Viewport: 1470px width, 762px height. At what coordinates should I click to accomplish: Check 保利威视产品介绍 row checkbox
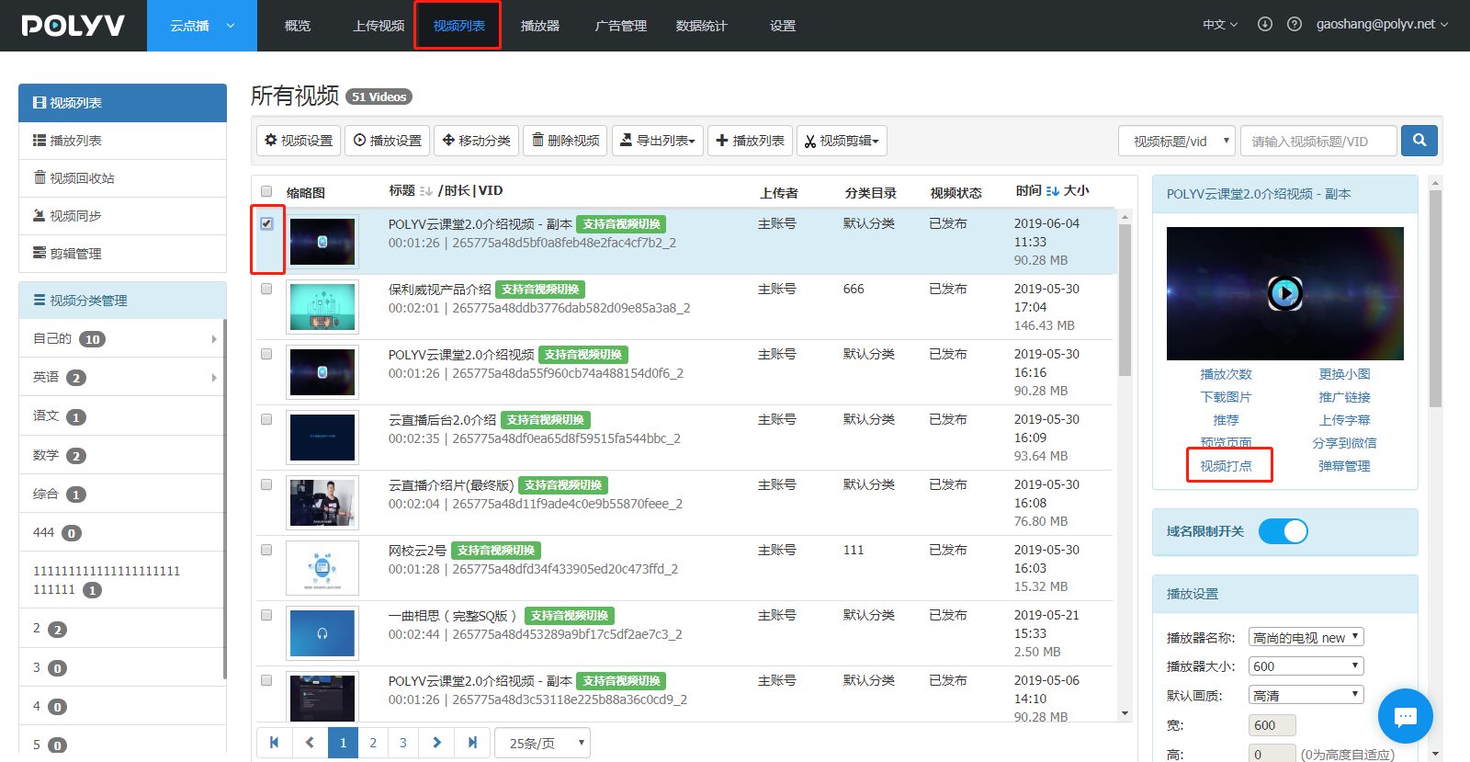pyautogui.click(x=266, y=289)
